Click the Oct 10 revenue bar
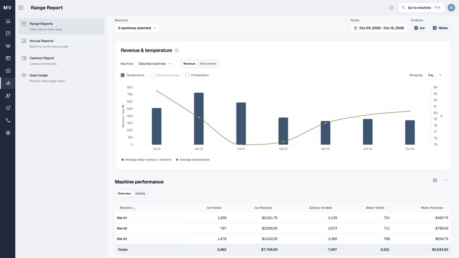This screenshot has width=459, height=258. tap(199, 118)
